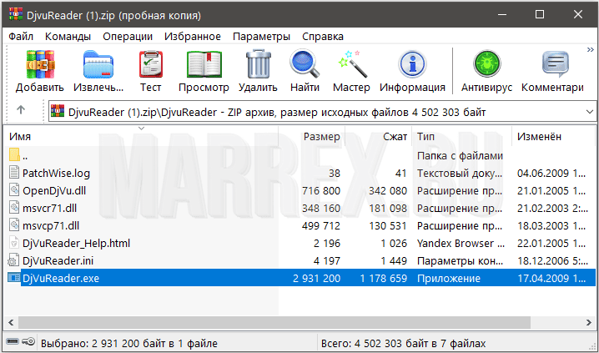Click the key password status bar icon
The image size is (599, 353).
(28, 341)
